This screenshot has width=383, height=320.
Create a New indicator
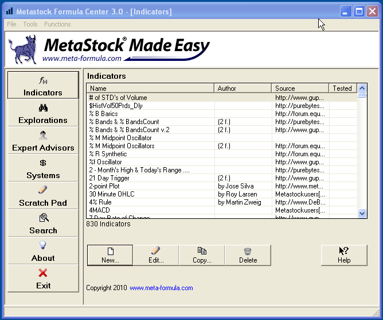pos(110,255)
